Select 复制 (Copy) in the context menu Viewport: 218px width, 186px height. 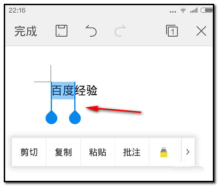click(x=63, y=152)
